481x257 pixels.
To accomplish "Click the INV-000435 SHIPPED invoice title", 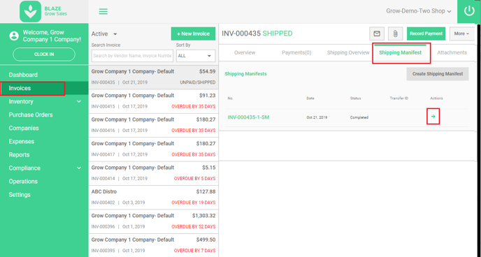I will tap(257, 34).
